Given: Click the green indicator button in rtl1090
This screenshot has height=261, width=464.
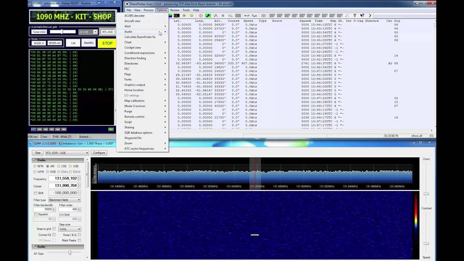Looking at the screenshot, I should tap(111, 129).
